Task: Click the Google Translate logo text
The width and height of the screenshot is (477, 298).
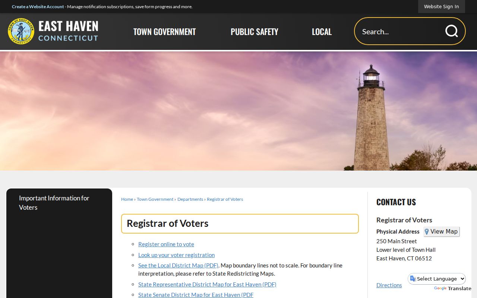Action: (453, 289)
